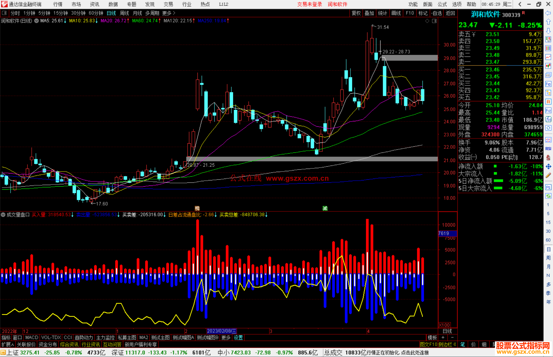Toggle the round button beside 润和软件(日线)
Screen dimensions: 553x357
36,21
